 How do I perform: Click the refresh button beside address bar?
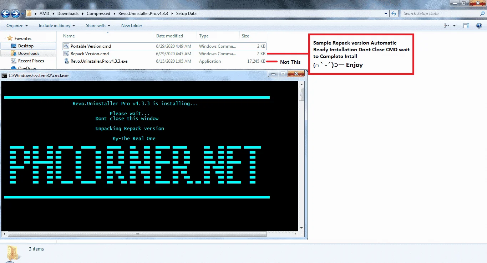click(394, 14)
